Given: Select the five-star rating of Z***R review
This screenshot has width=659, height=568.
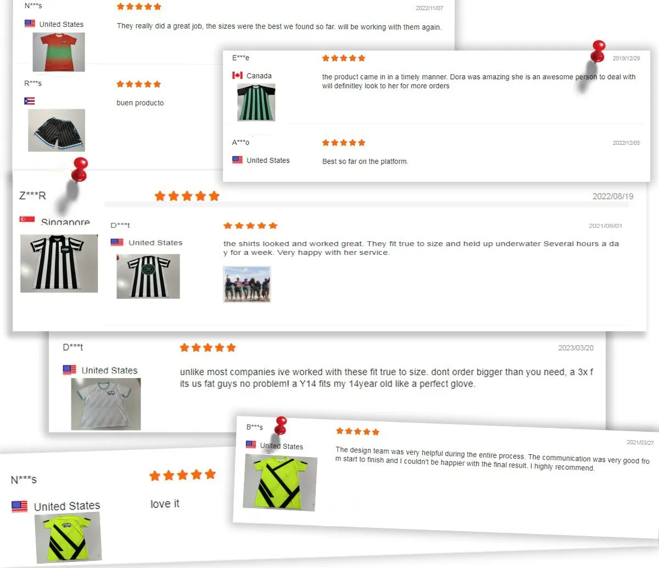Looking at the screenshot, I should pyautogui.click(x=187, y=196).
